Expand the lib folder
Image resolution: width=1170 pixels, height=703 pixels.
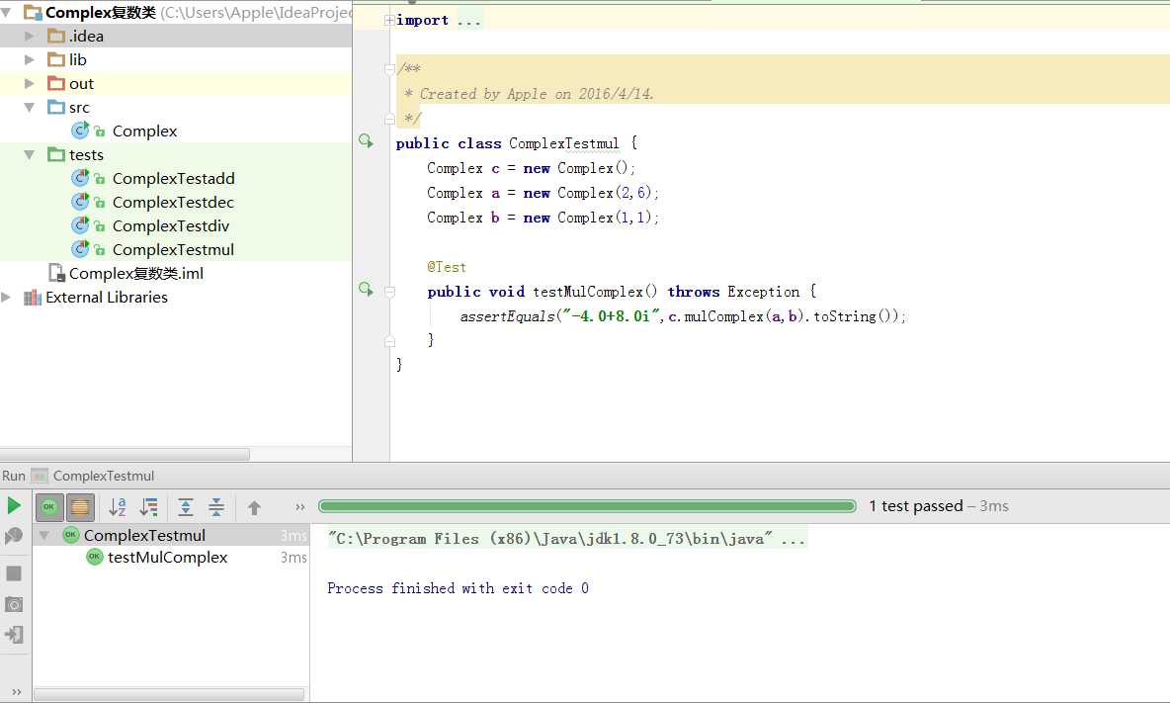pos(30,59)
